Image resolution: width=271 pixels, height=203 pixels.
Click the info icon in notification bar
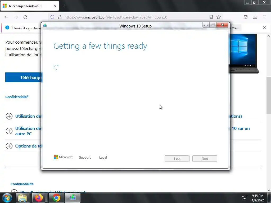[x=7, y=27]
